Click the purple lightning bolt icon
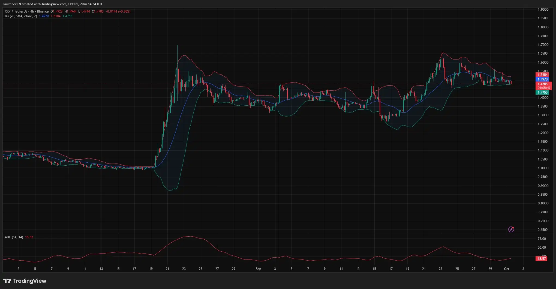 click(x=511, y=230)
